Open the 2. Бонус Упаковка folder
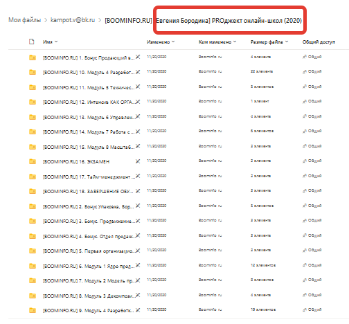Screen dimensions: 349x324 (x=89, y=206)
